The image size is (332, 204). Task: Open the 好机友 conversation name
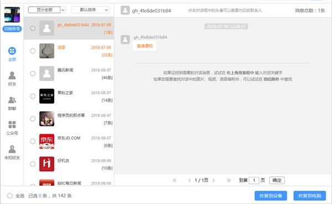(x=63, y=161)
